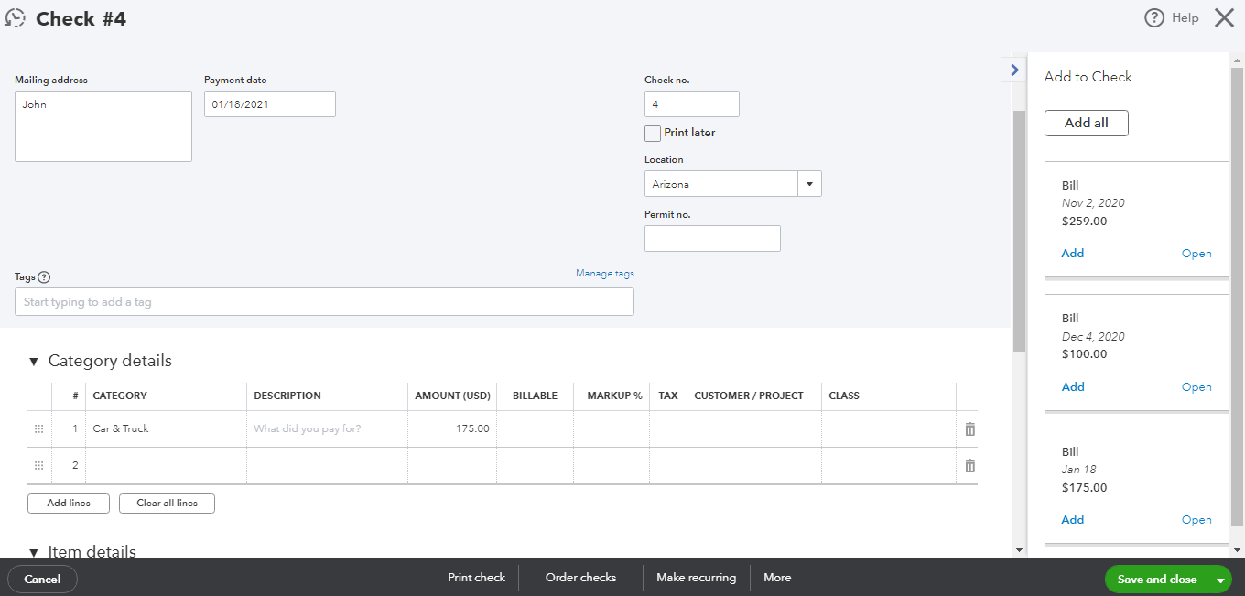
Task: Click the drag handle for row 2
Action: coord(38,466)
